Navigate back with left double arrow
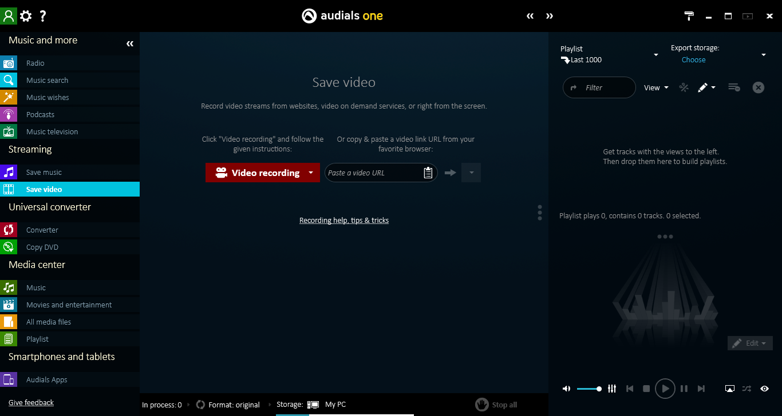 coord(530,16)
